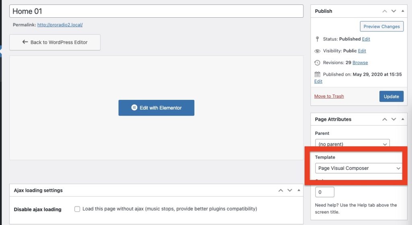This screenshot has height=225, width=412.
Task: Move Ajax loading settings panel down
Action: click(289, 190)
